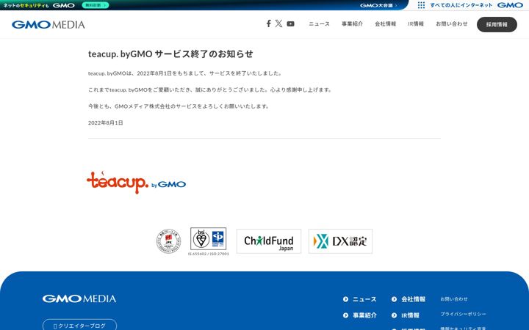The width and height of the screenshot is (529, 330).
Task: Open the footer IR情報 link
Action: (410, 315)
